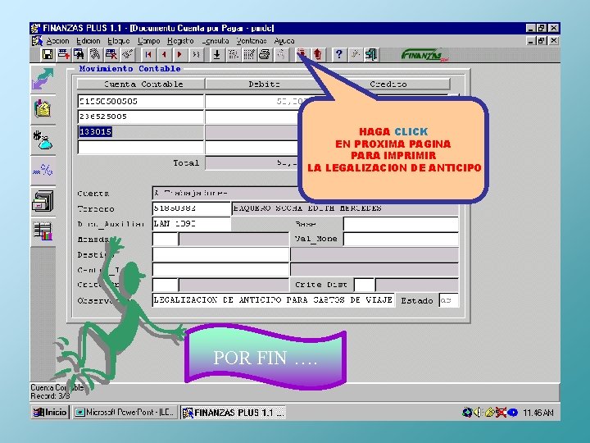Switch to Microsoft PowerPoint taskbar button

(125, 412)
